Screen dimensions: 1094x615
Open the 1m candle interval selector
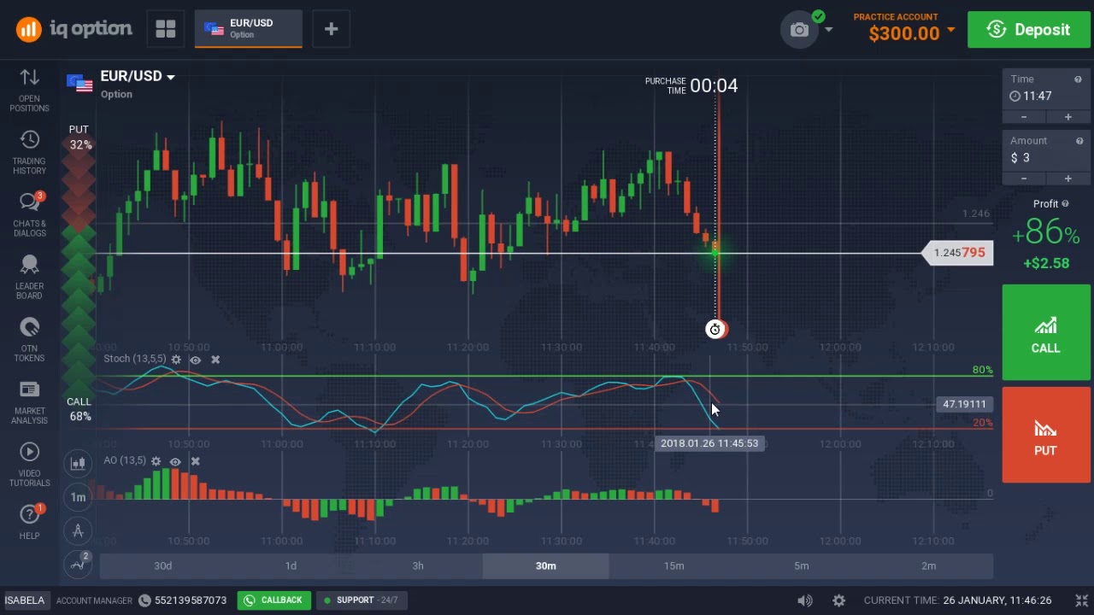78,496
